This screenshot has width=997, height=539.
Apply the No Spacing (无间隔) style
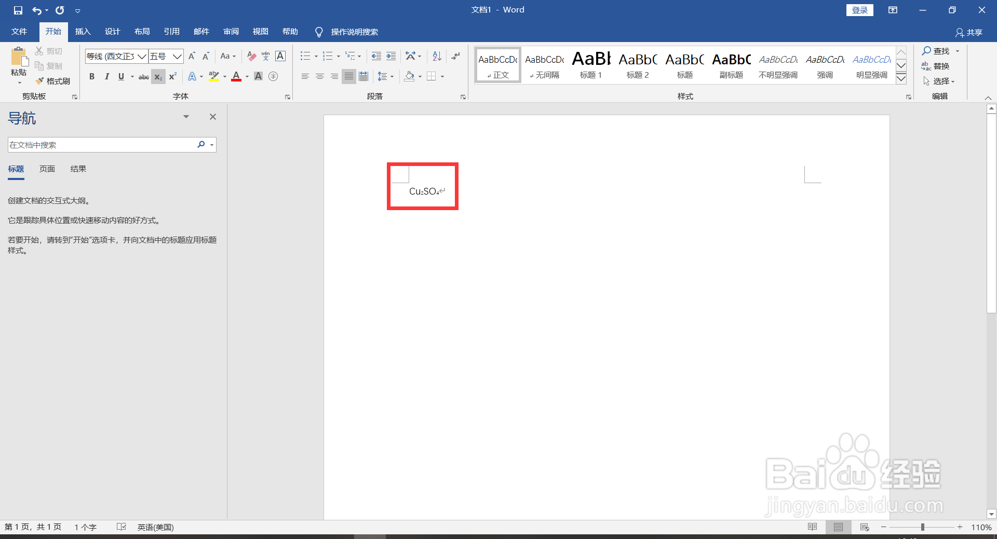coord(544,65)
